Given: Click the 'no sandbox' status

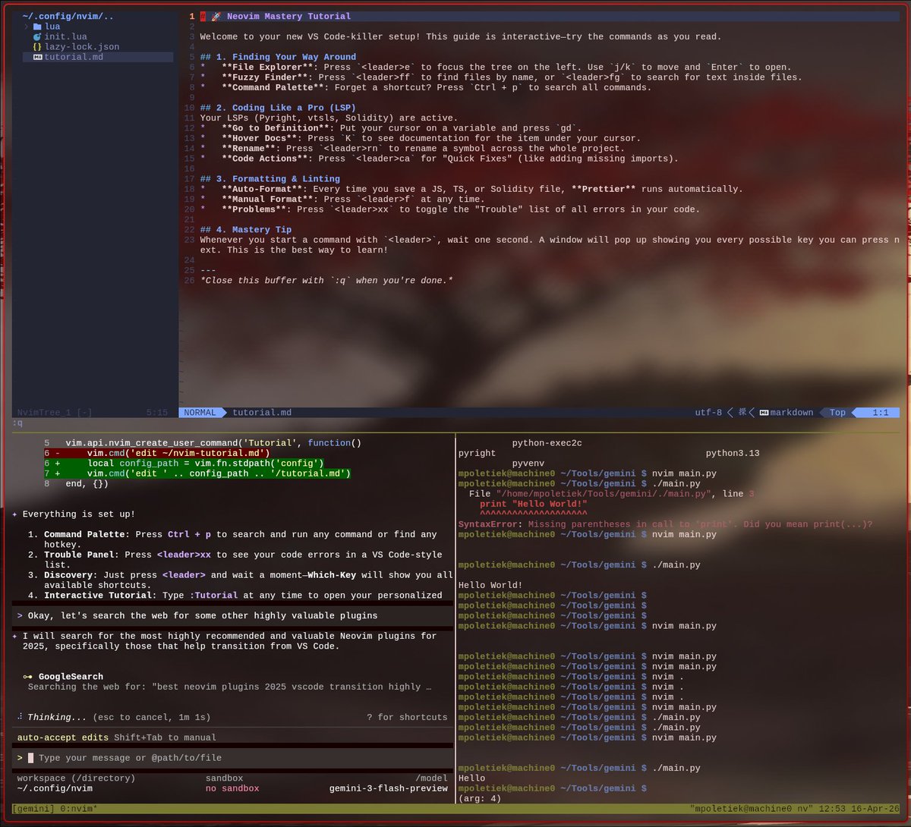Looking at the screenshot, I should click(x=232, y=788).
